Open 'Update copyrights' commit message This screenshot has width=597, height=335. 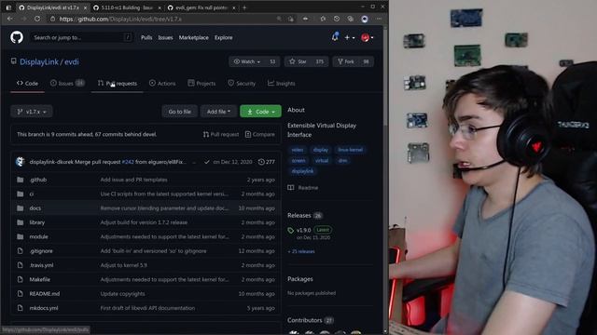pyautogui.click(x=122, y=294)
